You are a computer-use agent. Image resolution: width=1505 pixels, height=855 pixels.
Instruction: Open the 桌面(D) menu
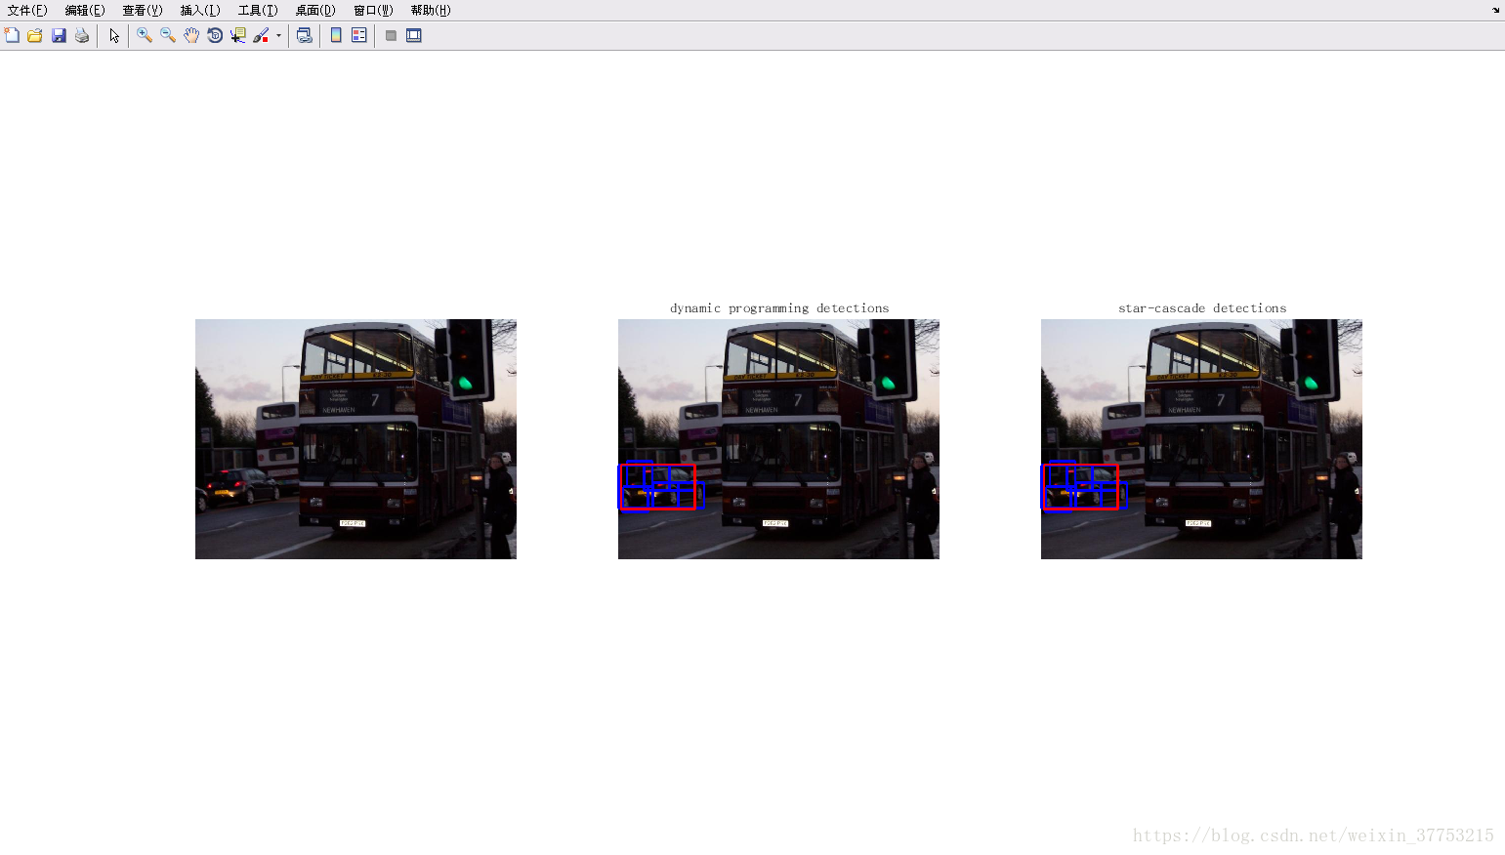coord(315,10)
